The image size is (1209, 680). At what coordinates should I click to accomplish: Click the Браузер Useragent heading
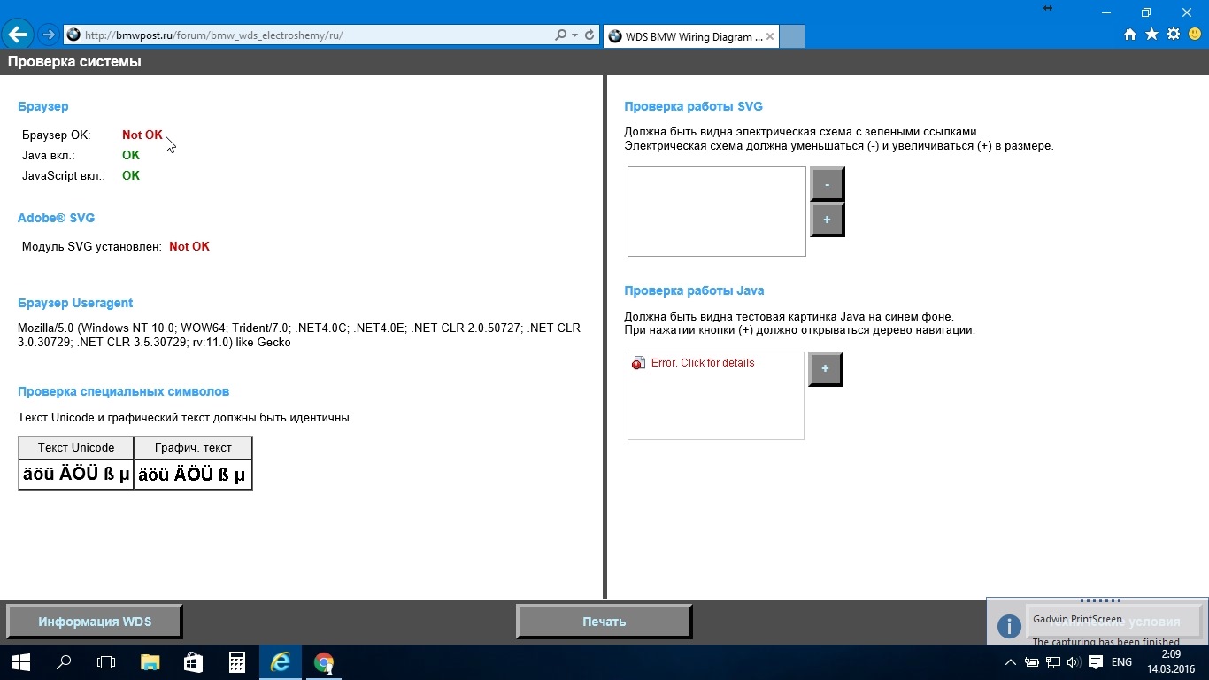click(x=75, y=303)
